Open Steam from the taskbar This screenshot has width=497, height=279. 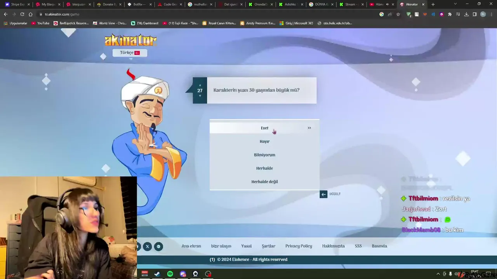157,274
